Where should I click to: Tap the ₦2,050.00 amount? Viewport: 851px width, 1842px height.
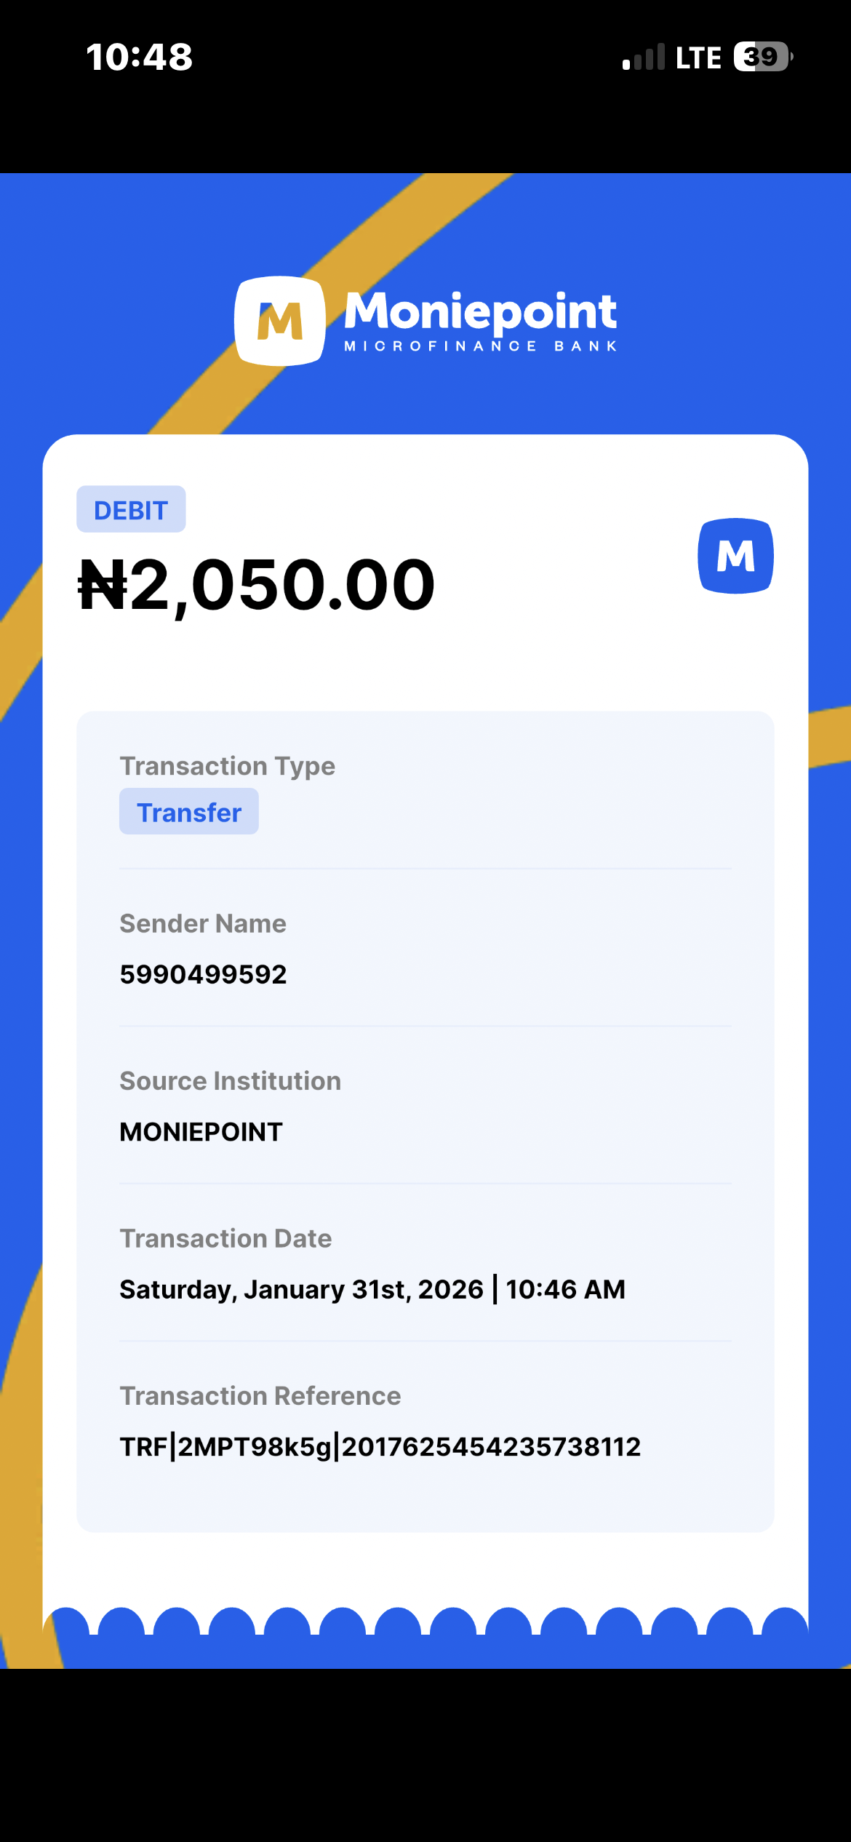pos(256,585)
